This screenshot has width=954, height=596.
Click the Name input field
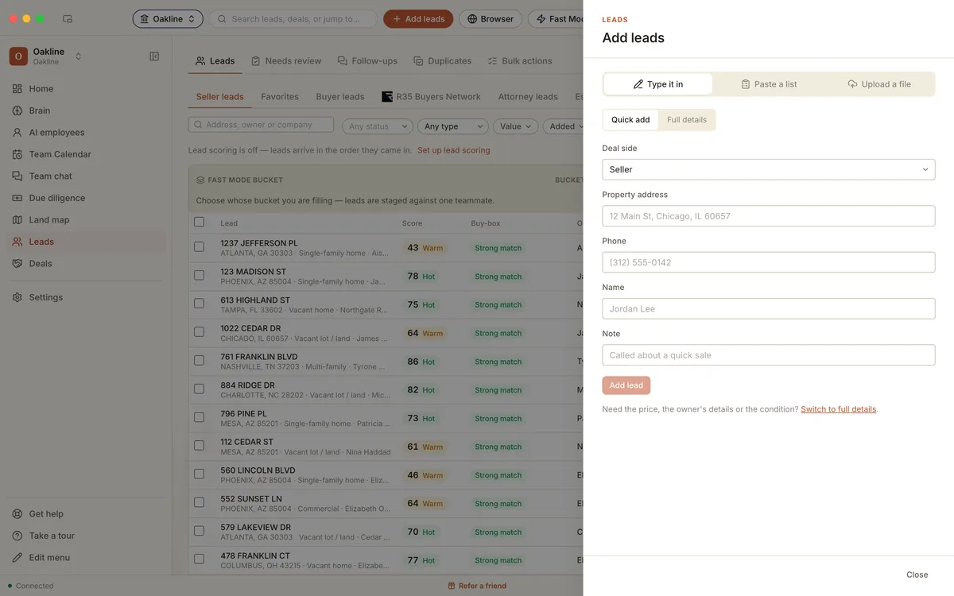[769, 308]
